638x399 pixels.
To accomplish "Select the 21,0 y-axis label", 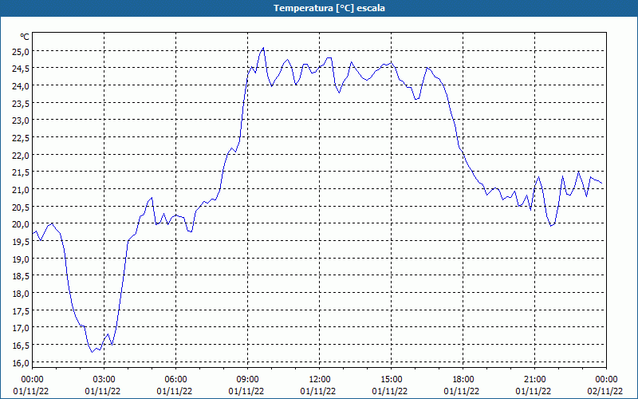I will click(22, 190).
